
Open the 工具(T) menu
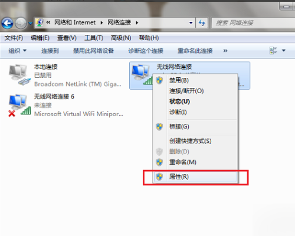point(94,38)
